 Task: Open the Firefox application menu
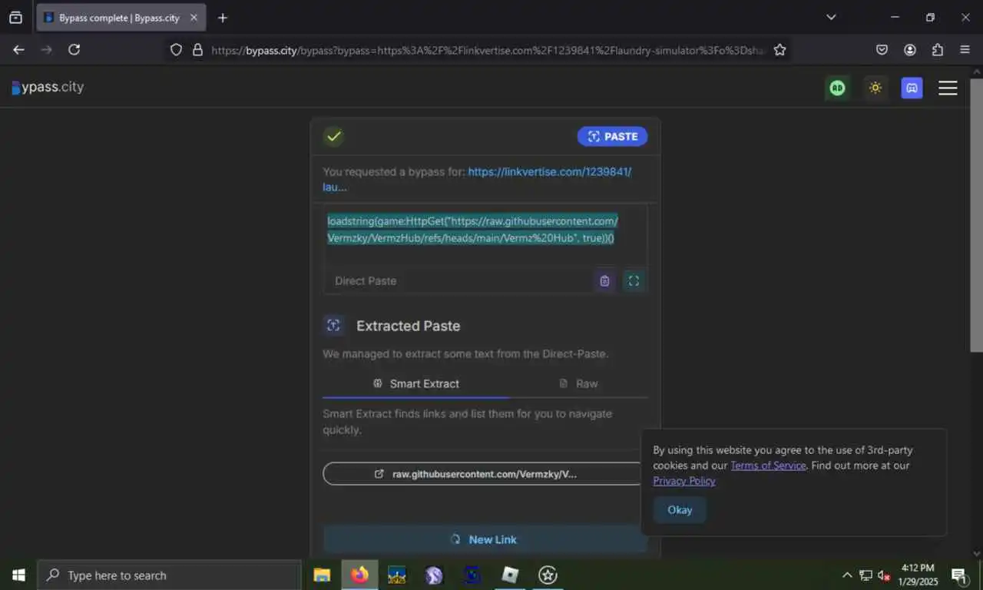[965, 49]
